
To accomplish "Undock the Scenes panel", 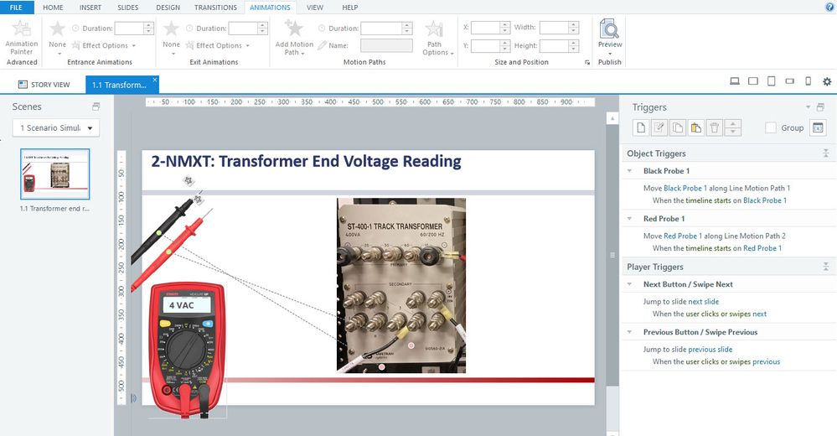I will (96, 106).
